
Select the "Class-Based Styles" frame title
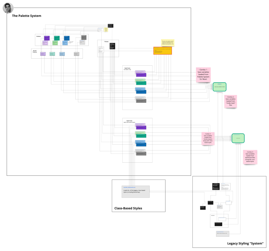128,208
